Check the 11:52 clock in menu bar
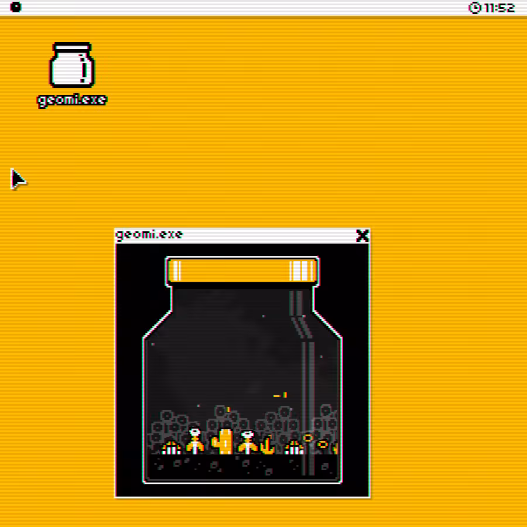 tap(492, 8)
